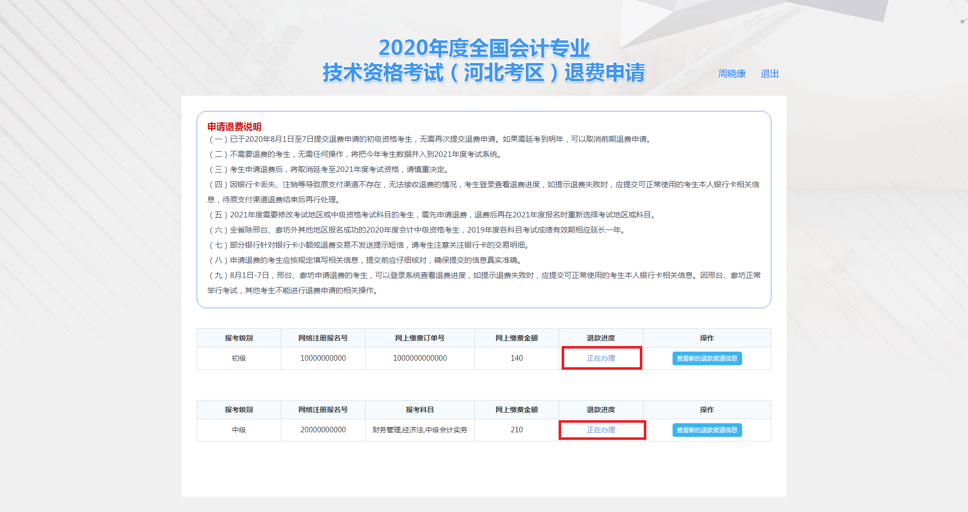Click the 财务管理,经济法,中级会计实务 subjects cell
The height and width of the screenshot is (512, 968).
pos(419,430)
